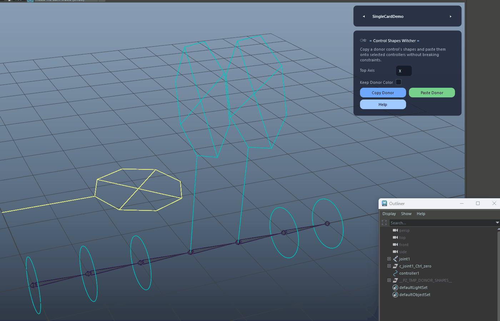
Task: Click the Control Shapes Witcher title icon
Action: [363, 40]
